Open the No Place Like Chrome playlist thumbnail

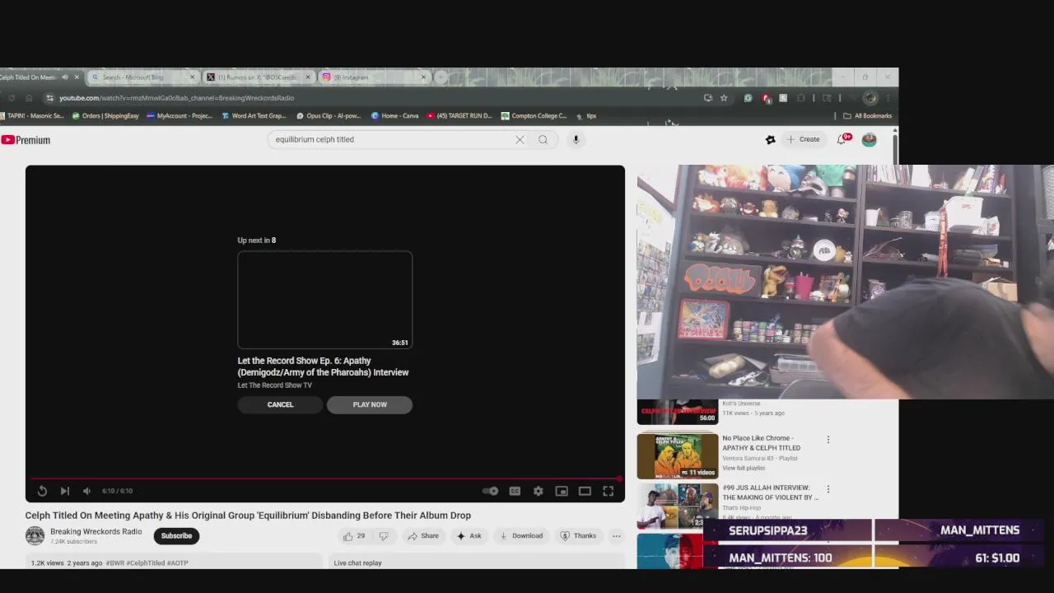pyautogui.click(x=678, y=455)
